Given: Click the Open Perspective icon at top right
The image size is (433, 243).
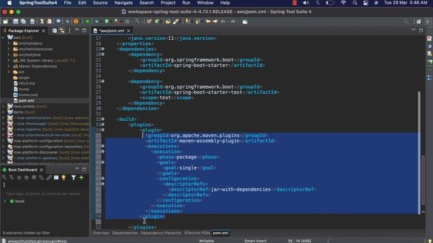Looking at the screenshot, I should 419,22.
